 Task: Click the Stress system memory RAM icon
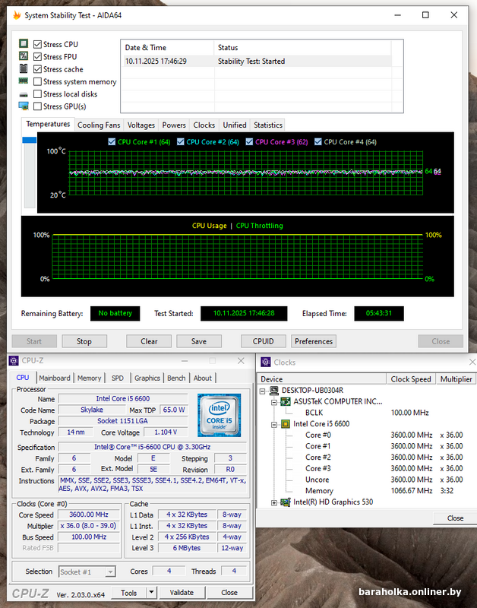pos(24,81)
